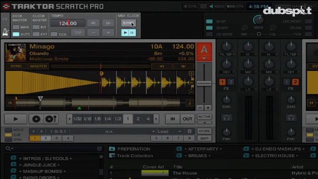Toggle the metronome icon
Image resolution: width=318 pixels, height=179 pixels.
(5, 32)
